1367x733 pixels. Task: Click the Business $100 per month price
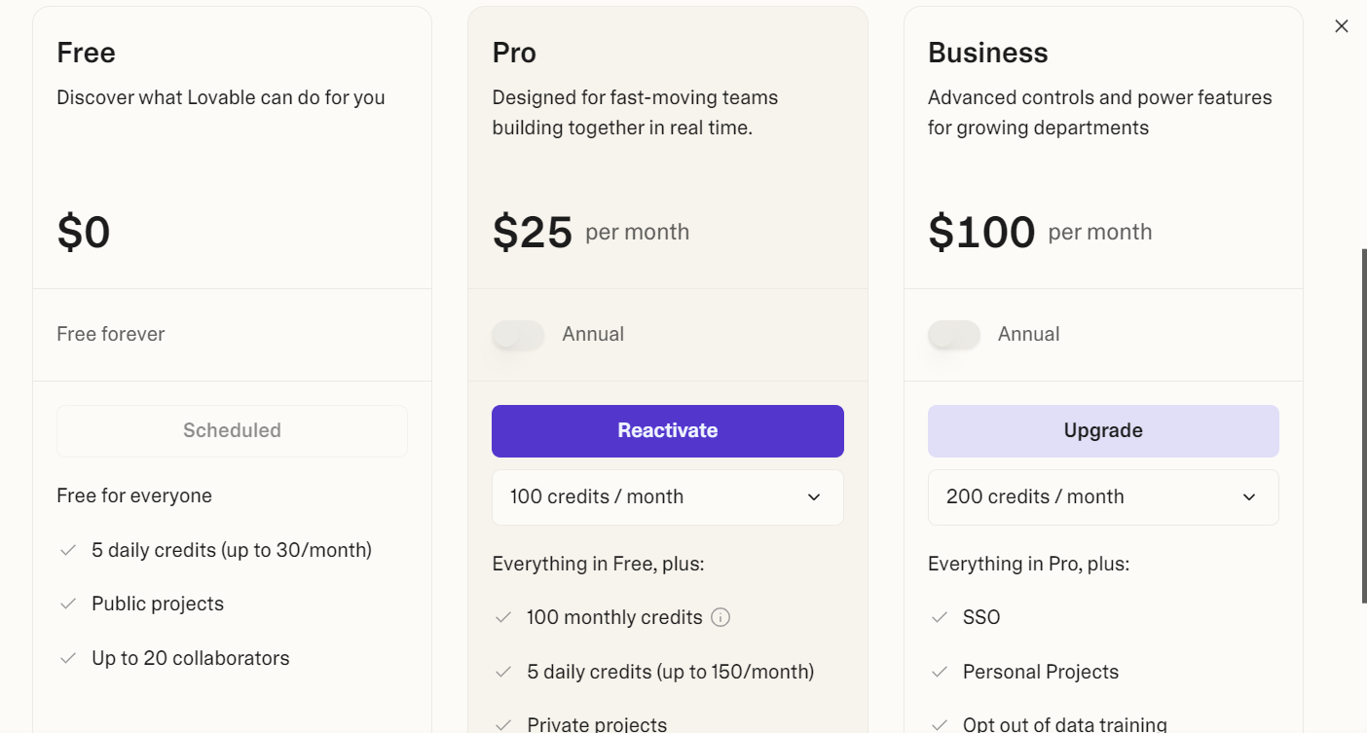1040,232
